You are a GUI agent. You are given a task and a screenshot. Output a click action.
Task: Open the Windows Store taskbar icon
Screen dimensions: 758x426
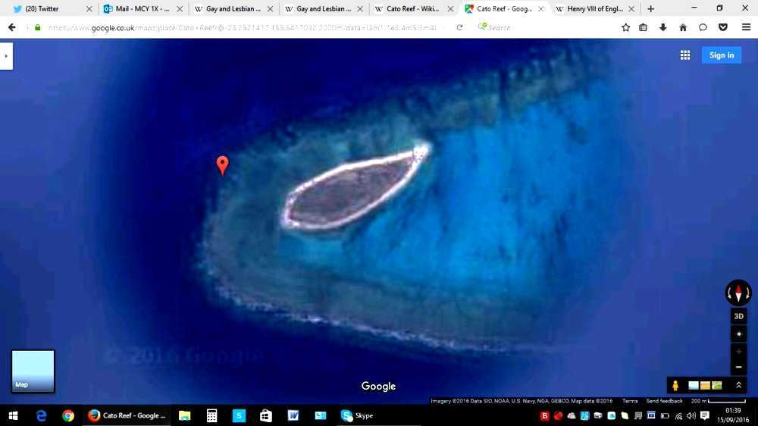[266, 415]
